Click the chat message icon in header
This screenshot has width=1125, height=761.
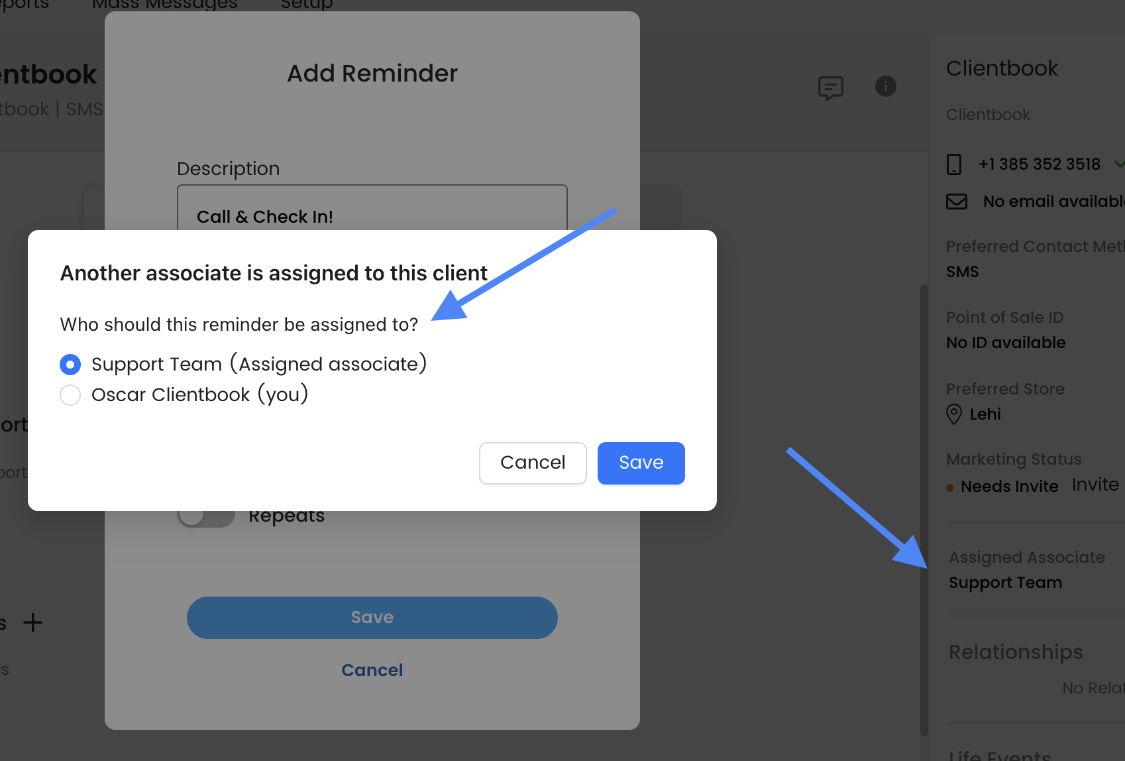(x=830, y=88)
